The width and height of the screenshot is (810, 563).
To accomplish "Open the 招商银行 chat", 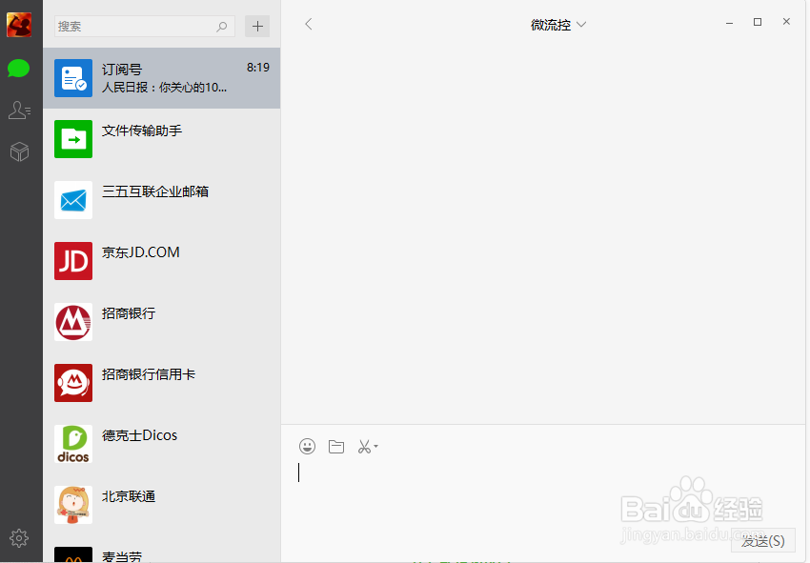I will pyautogui.click(x=162, y=322).
